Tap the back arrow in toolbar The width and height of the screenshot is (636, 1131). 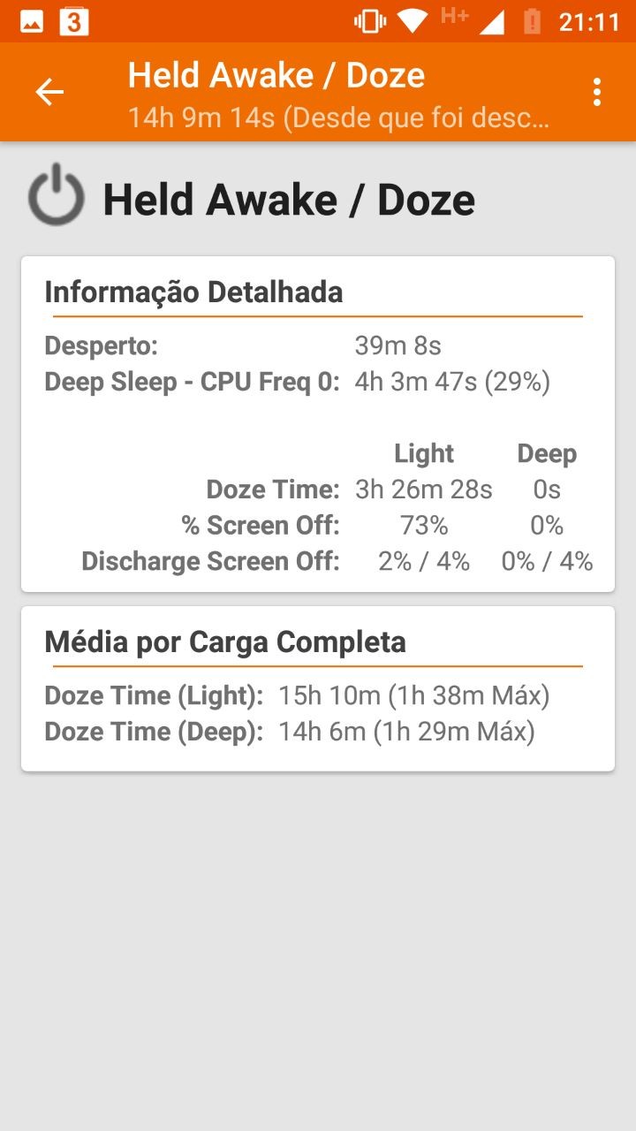49,92
